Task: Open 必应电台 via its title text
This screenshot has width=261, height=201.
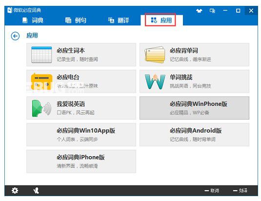Action: pyautogui.click(x=68, y=77)
